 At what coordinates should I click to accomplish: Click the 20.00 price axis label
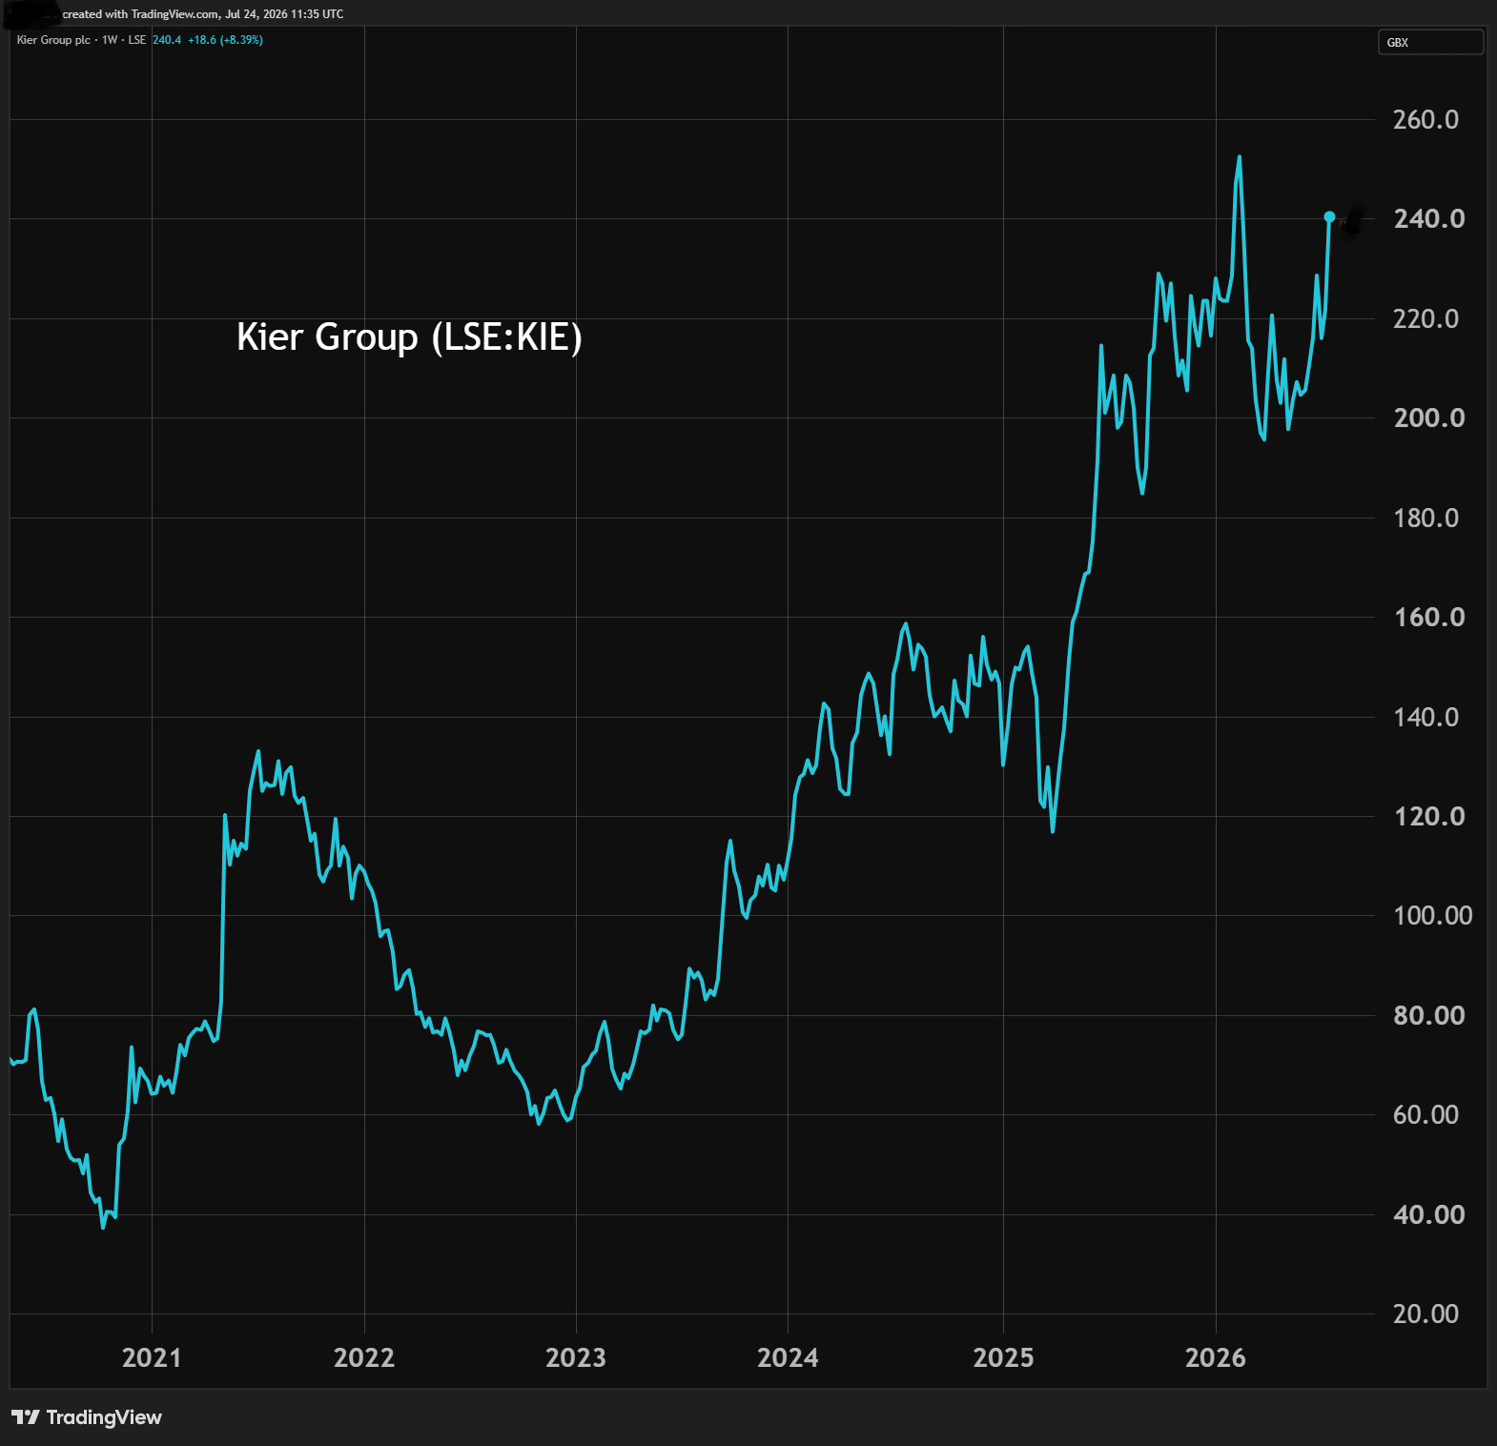tap(1425, 1314)
